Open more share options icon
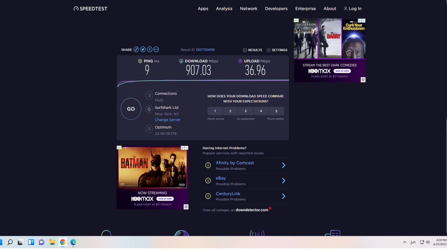Viewport: 447px width, 251px height. [x=156, y=49]
